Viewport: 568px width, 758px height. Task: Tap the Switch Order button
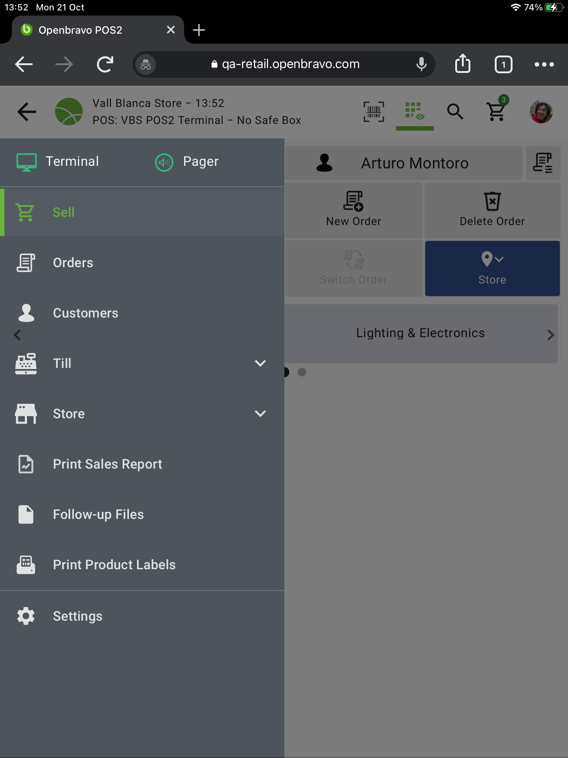tap(354, 268)
